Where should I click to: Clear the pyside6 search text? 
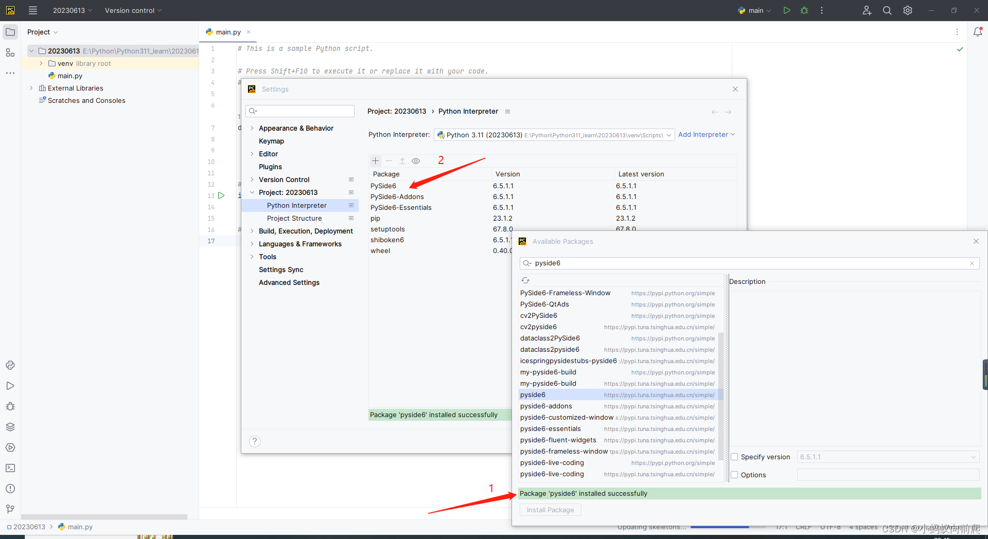pyautogui.click(x=972, y=263)
